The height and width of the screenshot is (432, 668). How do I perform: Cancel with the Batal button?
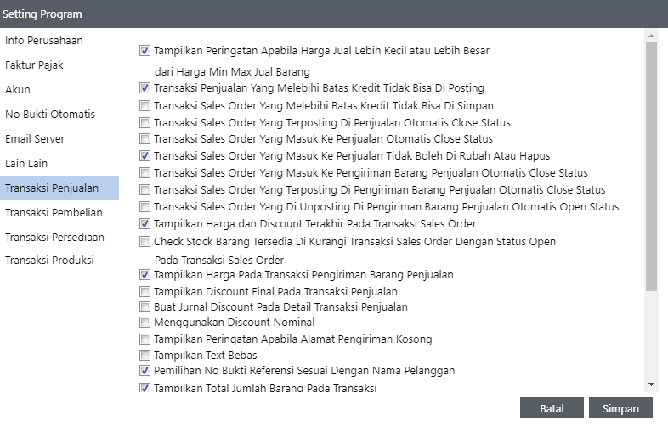coord(552,408)
